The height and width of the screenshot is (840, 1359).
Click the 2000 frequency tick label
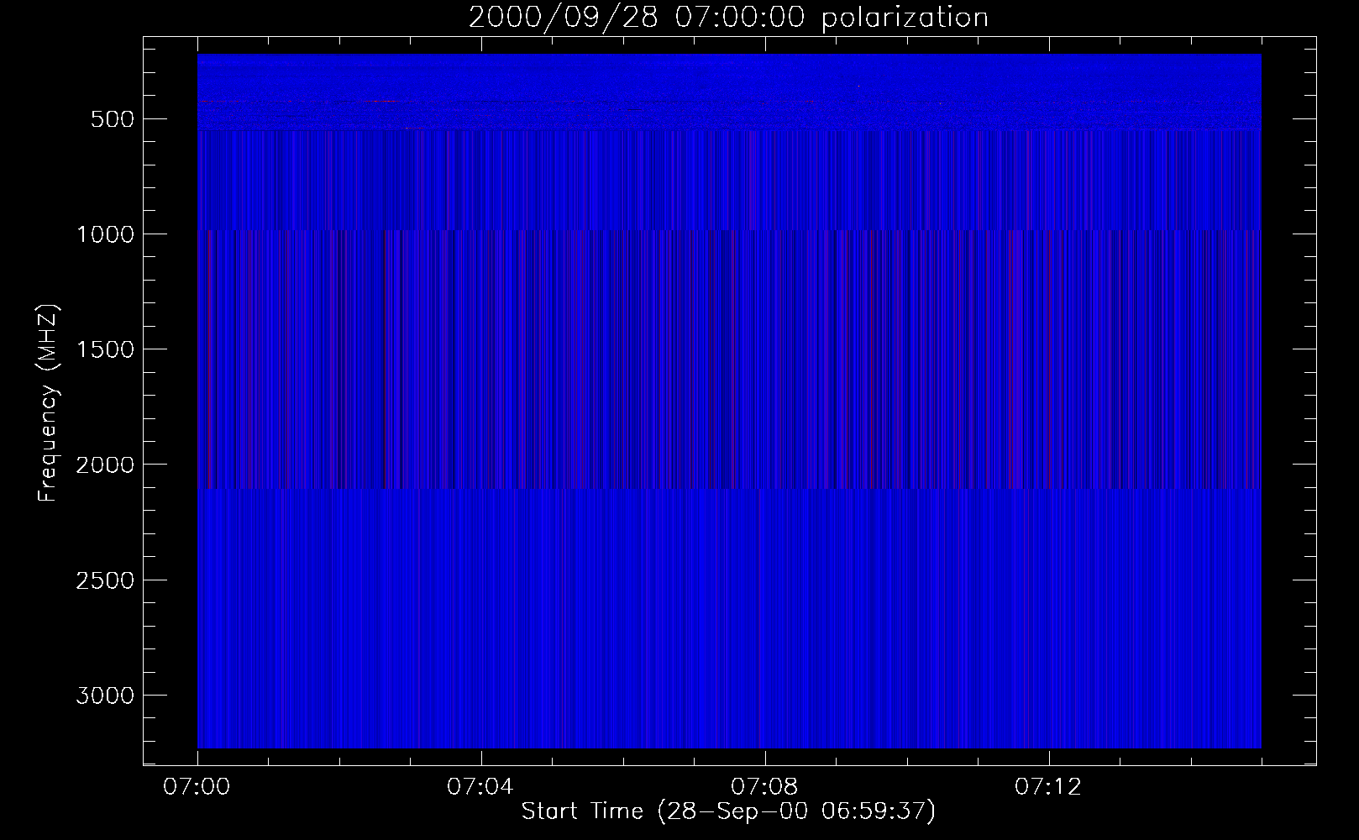click(105, 465)
